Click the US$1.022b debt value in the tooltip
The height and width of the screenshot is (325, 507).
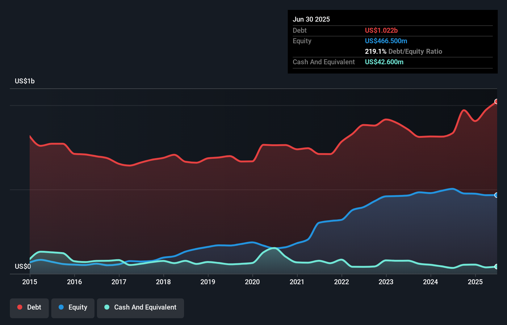381,30
